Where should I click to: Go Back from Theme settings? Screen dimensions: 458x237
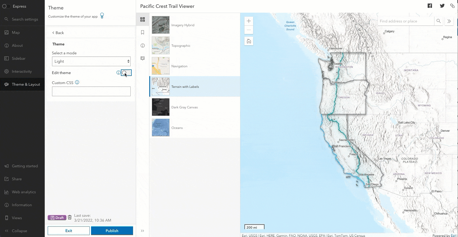click(x=58, y=33)
